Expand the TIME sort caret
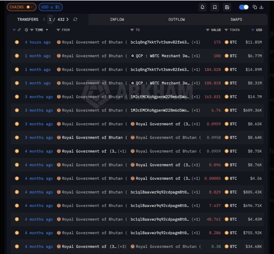 [47, 30]
